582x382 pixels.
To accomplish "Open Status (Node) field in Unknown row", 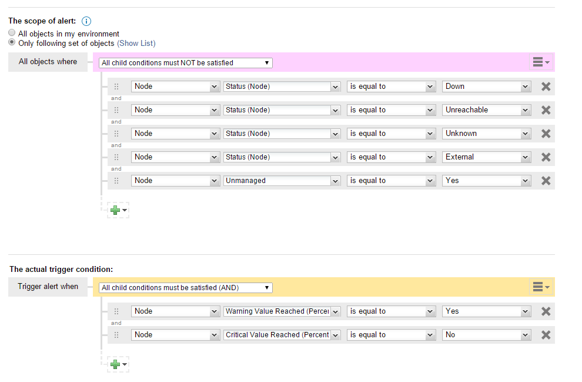I will pos(282,134).
